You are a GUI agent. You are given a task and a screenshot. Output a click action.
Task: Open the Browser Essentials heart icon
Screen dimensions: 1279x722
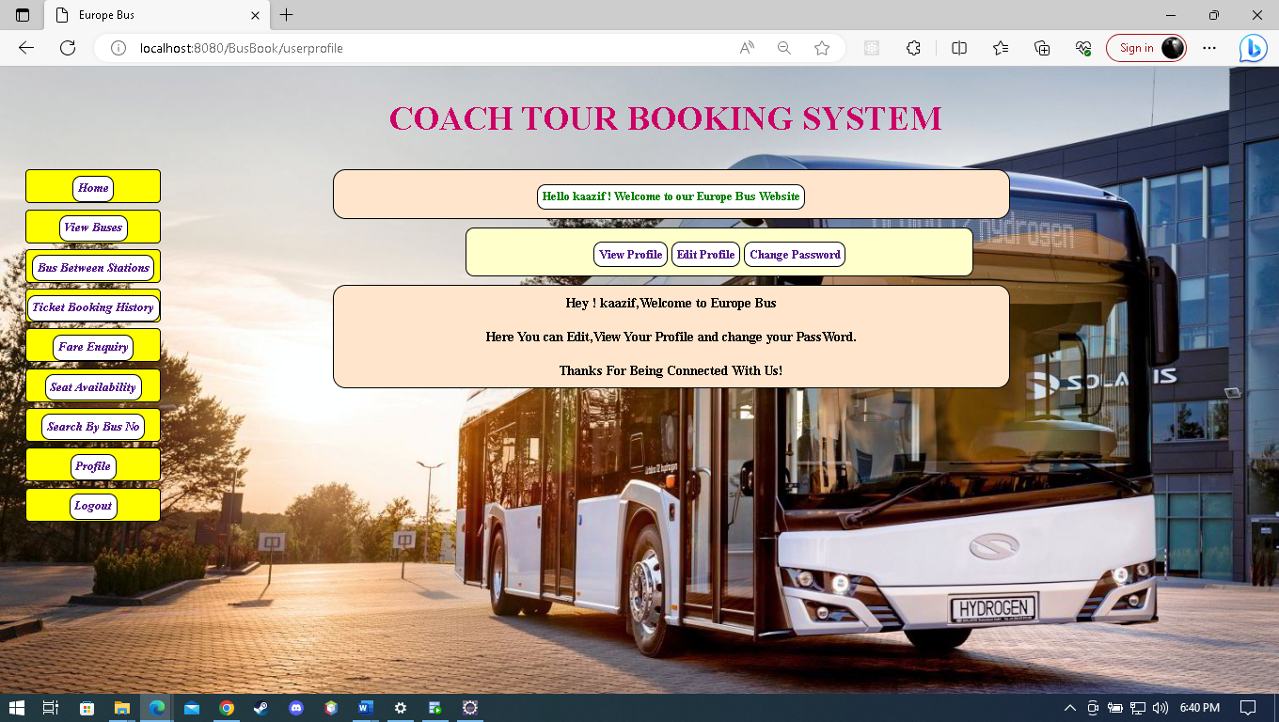1082,48
